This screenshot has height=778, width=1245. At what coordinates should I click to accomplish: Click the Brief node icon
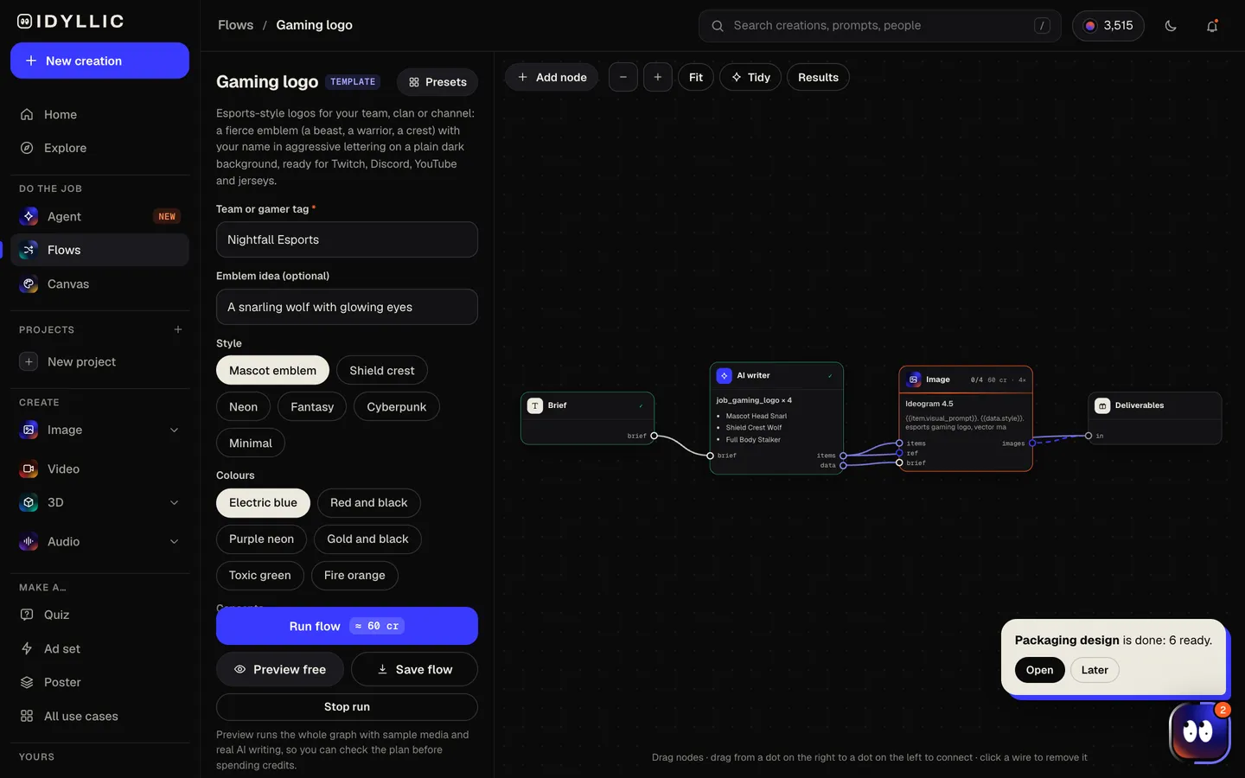[x=535, y=405]
